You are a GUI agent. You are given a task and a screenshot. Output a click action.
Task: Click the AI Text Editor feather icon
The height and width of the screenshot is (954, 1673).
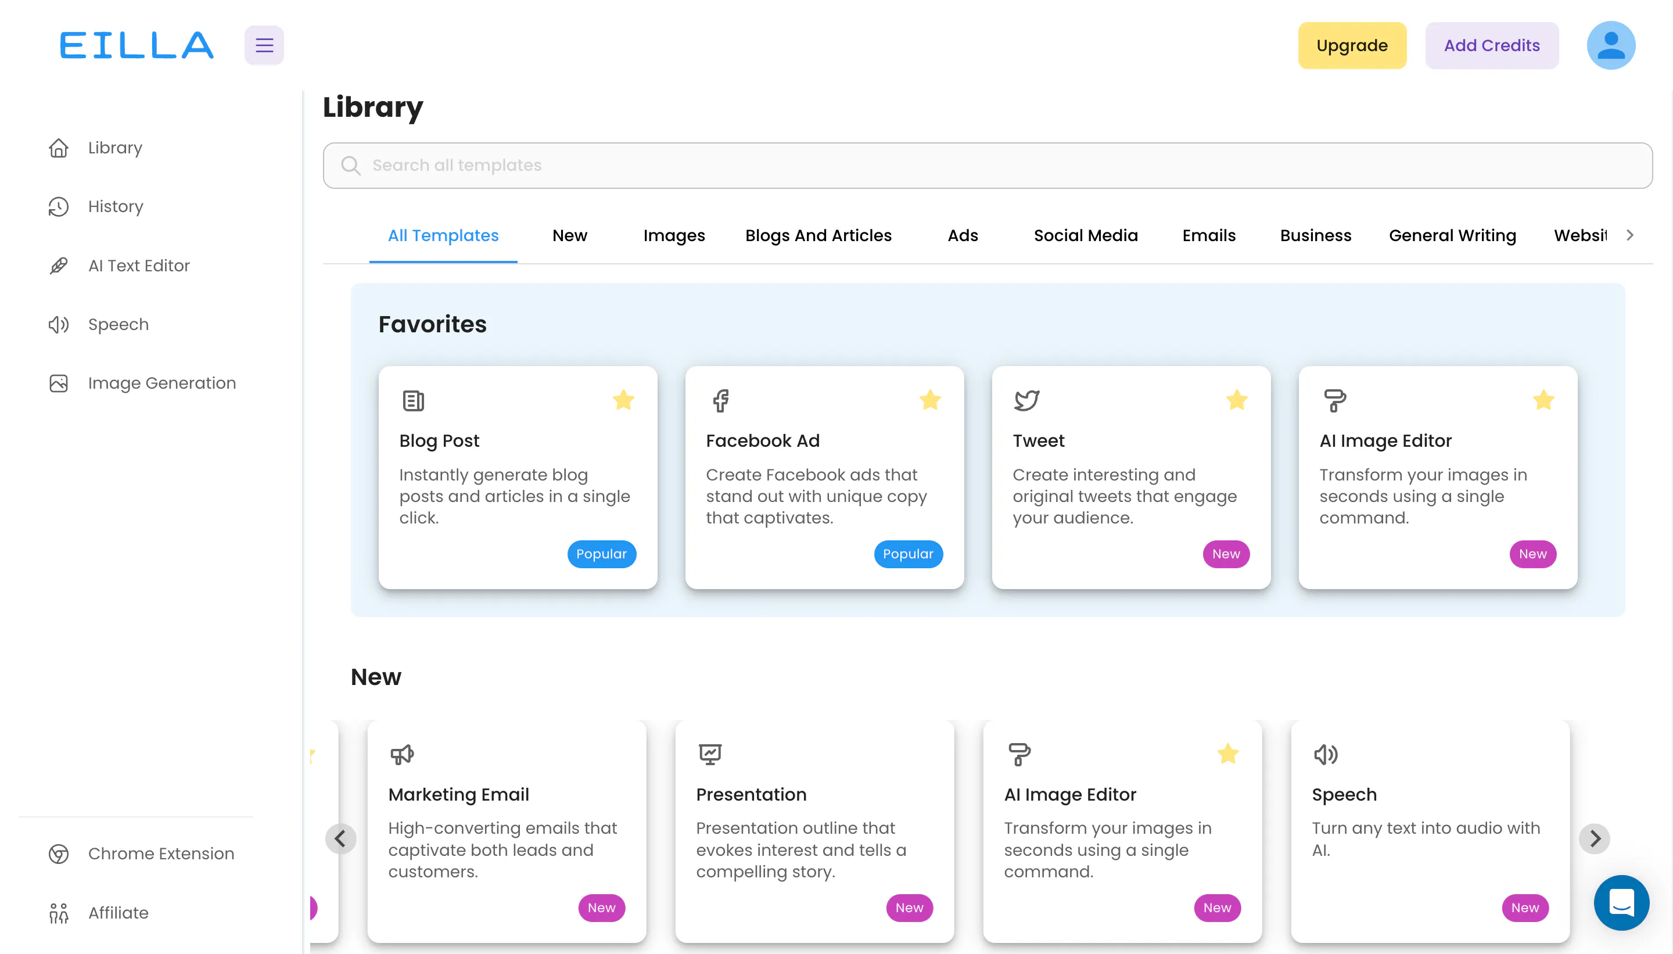click(59, 266)
